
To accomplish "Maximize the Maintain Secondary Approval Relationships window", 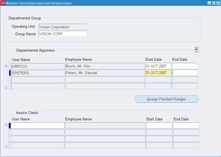I will tap(214, 3).
